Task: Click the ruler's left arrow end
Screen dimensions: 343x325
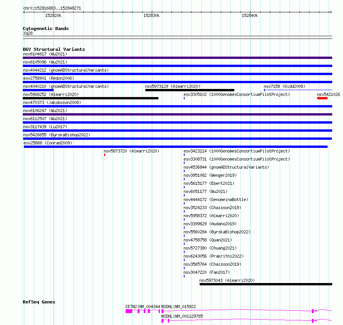Action: pos(24,12)
